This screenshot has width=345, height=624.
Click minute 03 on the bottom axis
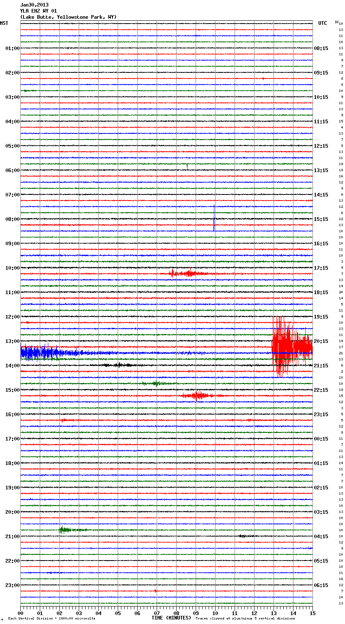coord(79,613)
